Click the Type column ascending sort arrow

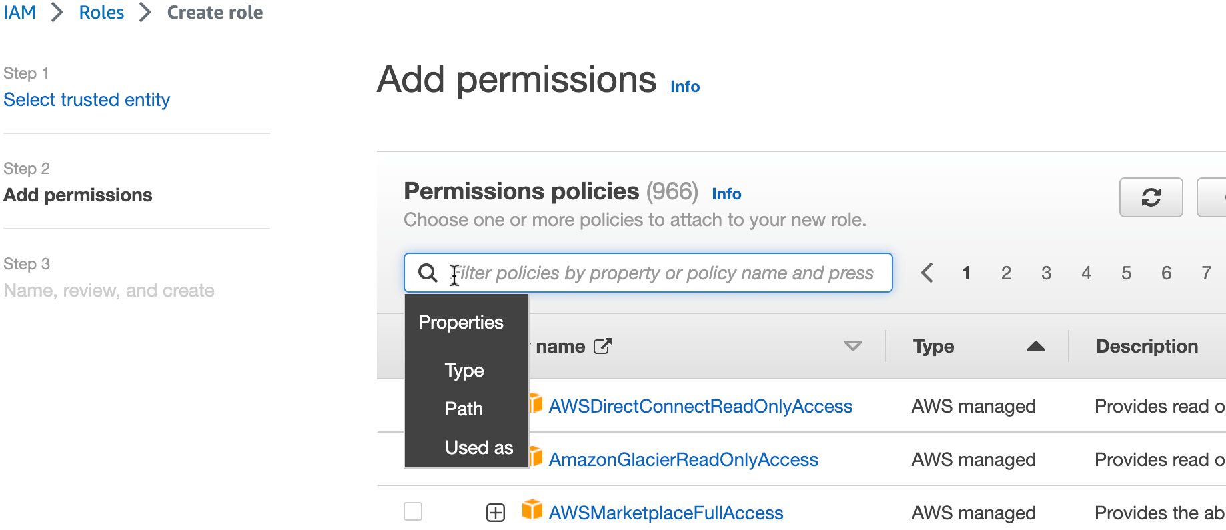[1035, 346]
